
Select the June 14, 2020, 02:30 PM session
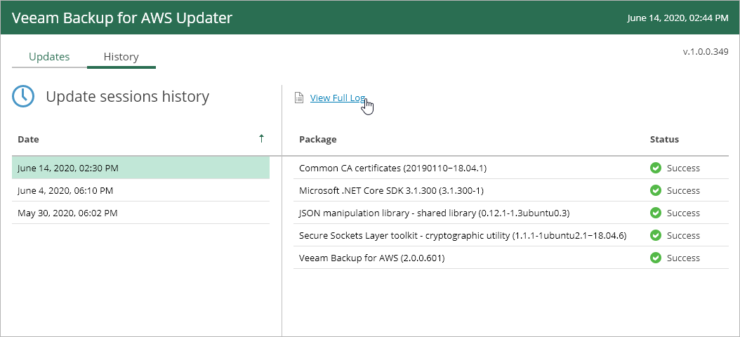pyautogui.click(x=140, y=168)
